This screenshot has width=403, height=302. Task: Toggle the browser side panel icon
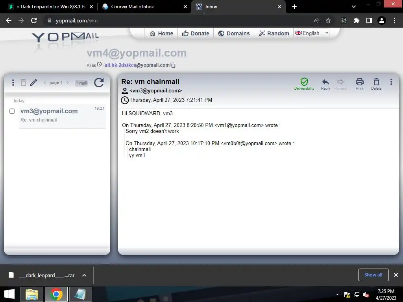tap(369, 20)
